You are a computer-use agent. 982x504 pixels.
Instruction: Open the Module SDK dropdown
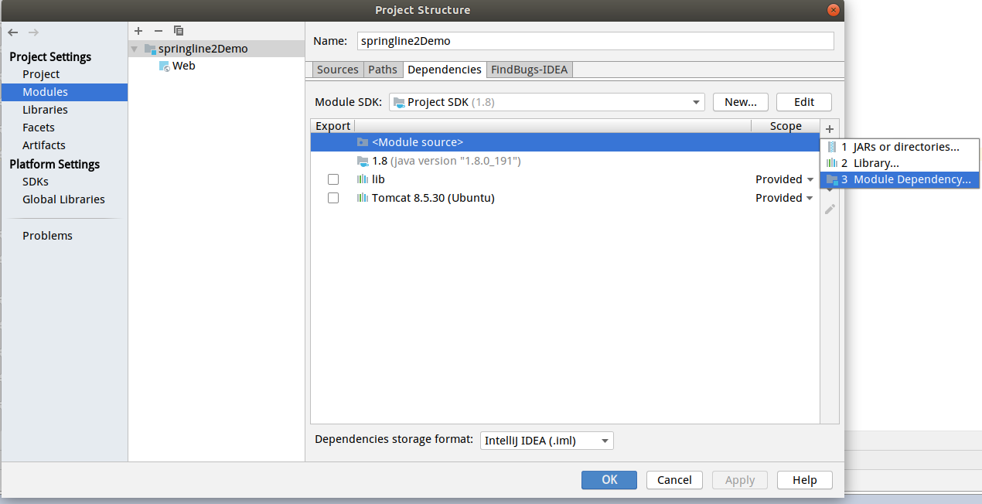coord(547,102)
